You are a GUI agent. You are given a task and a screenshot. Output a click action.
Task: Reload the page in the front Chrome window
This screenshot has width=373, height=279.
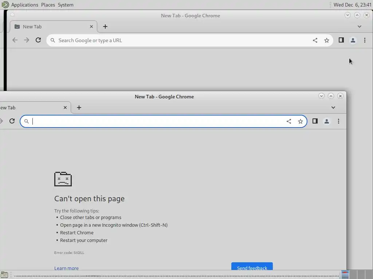tap(12, 121)
